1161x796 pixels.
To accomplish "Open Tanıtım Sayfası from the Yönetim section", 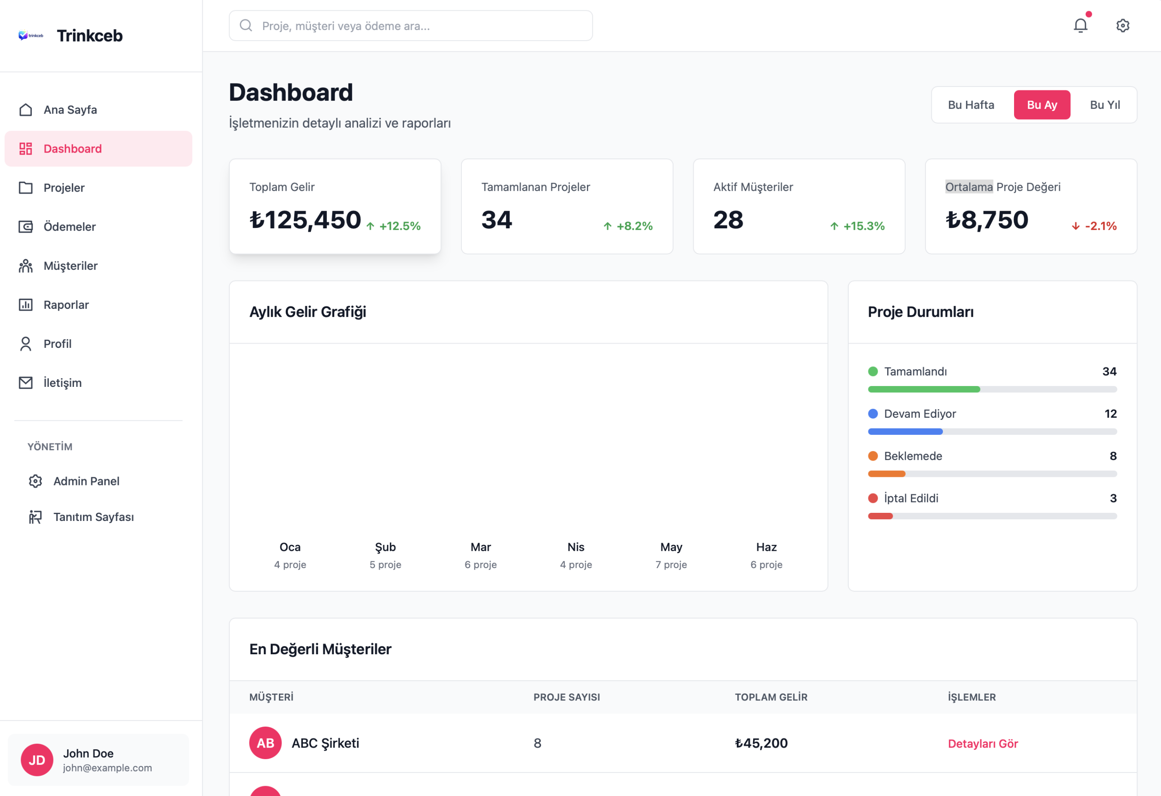I will (x=94, y=517).
